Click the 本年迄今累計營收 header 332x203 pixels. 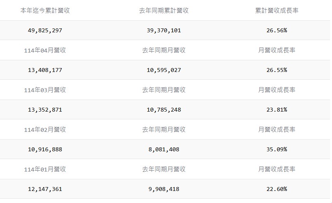tap(45, 10)
